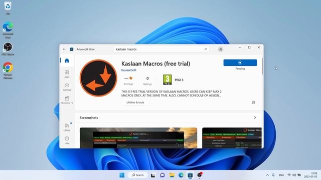Screen dimensions: 321x180
Task: Click the search magnifier icon in Store
Action: tap(206, 49)
